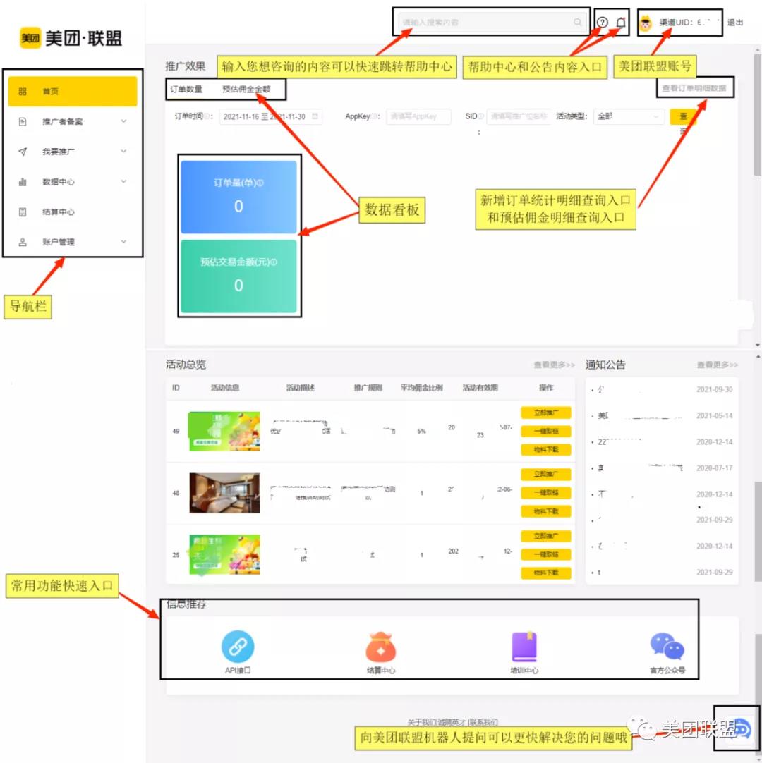The width and height of the screenshot is (762, 763).
Task: Open the 官方公众号 chat icon
Action: coord(667,647)
